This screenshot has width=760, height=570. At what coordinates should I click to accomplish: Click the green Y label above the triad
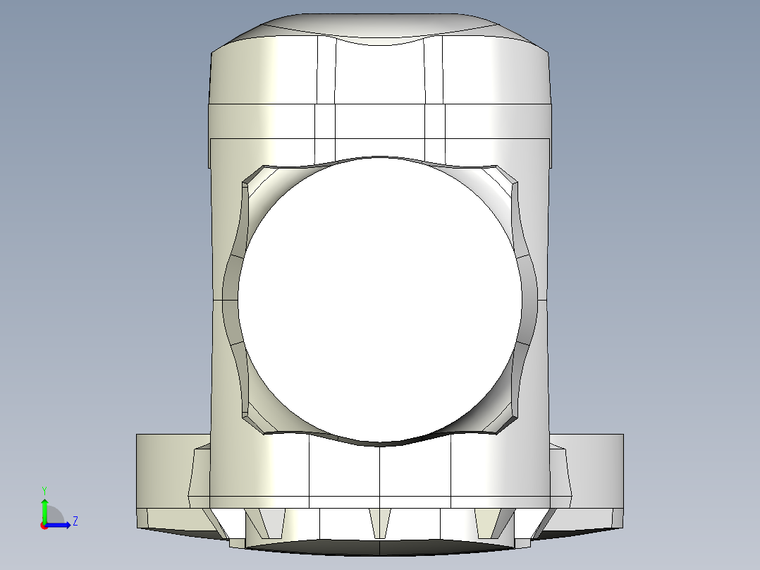click(44, 490)
